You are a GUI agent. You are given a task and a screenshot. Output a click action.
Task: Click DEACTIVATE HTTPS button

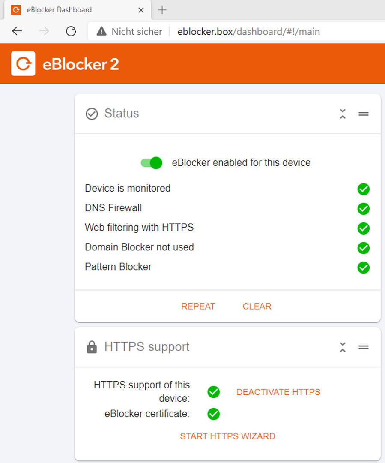pyautogui.click(x=278, y=392)
